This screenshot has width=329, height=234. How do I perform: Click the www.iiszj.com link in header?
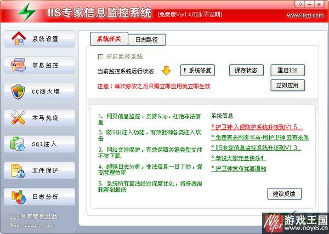[x=305, y=15]
